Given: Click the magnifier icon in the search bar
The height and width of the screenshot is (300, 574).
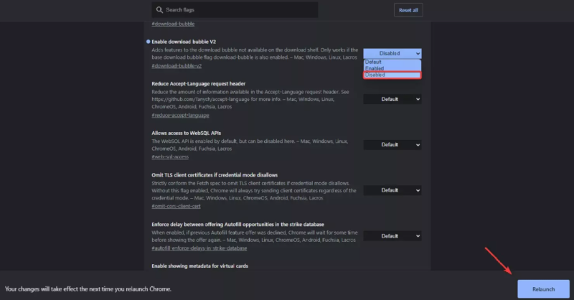Looking at the screenshot, I should [x=159, y=10].
